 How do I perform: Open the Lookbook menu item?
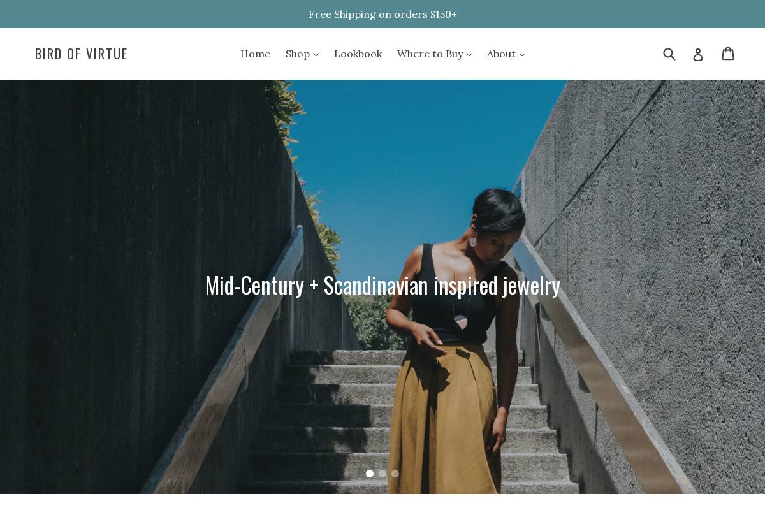pyautogui.click(x=358, y=54)
